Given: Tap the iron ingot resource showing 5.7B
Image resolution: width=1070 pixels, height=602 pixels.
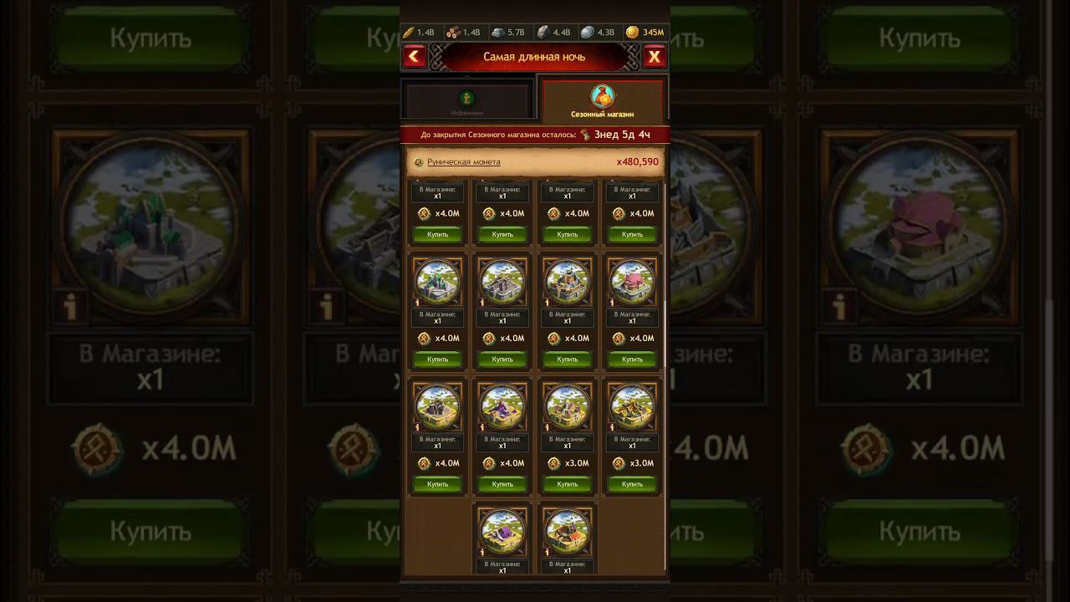Looking at the screenshot, I should coord(507,33).
